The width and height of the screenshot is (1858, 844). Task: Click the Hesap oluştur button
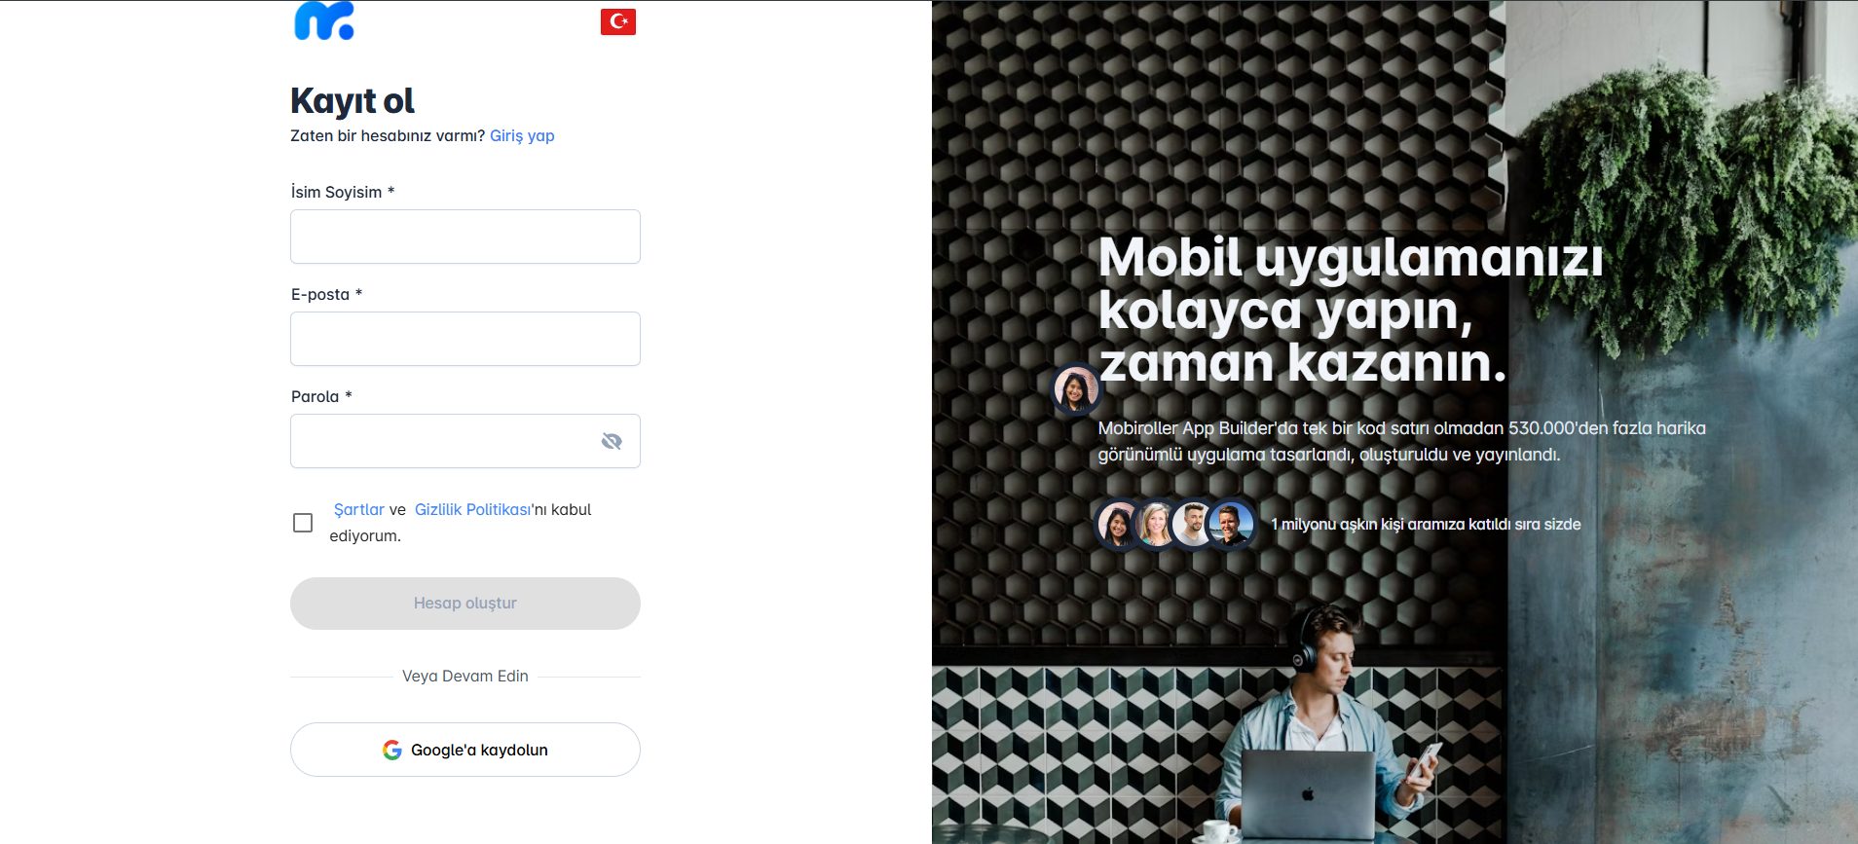[465, 604]
